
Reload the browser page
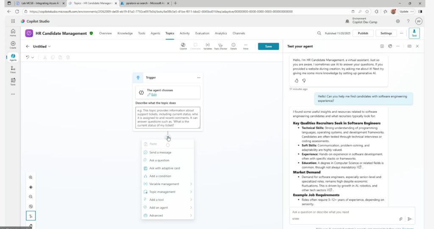[17, 11]
